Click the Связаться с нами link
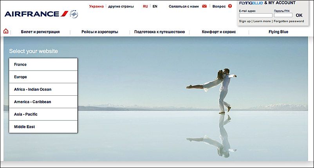Image resolution: width=314 pixels, height=168 pixels. tap(184, 6)
